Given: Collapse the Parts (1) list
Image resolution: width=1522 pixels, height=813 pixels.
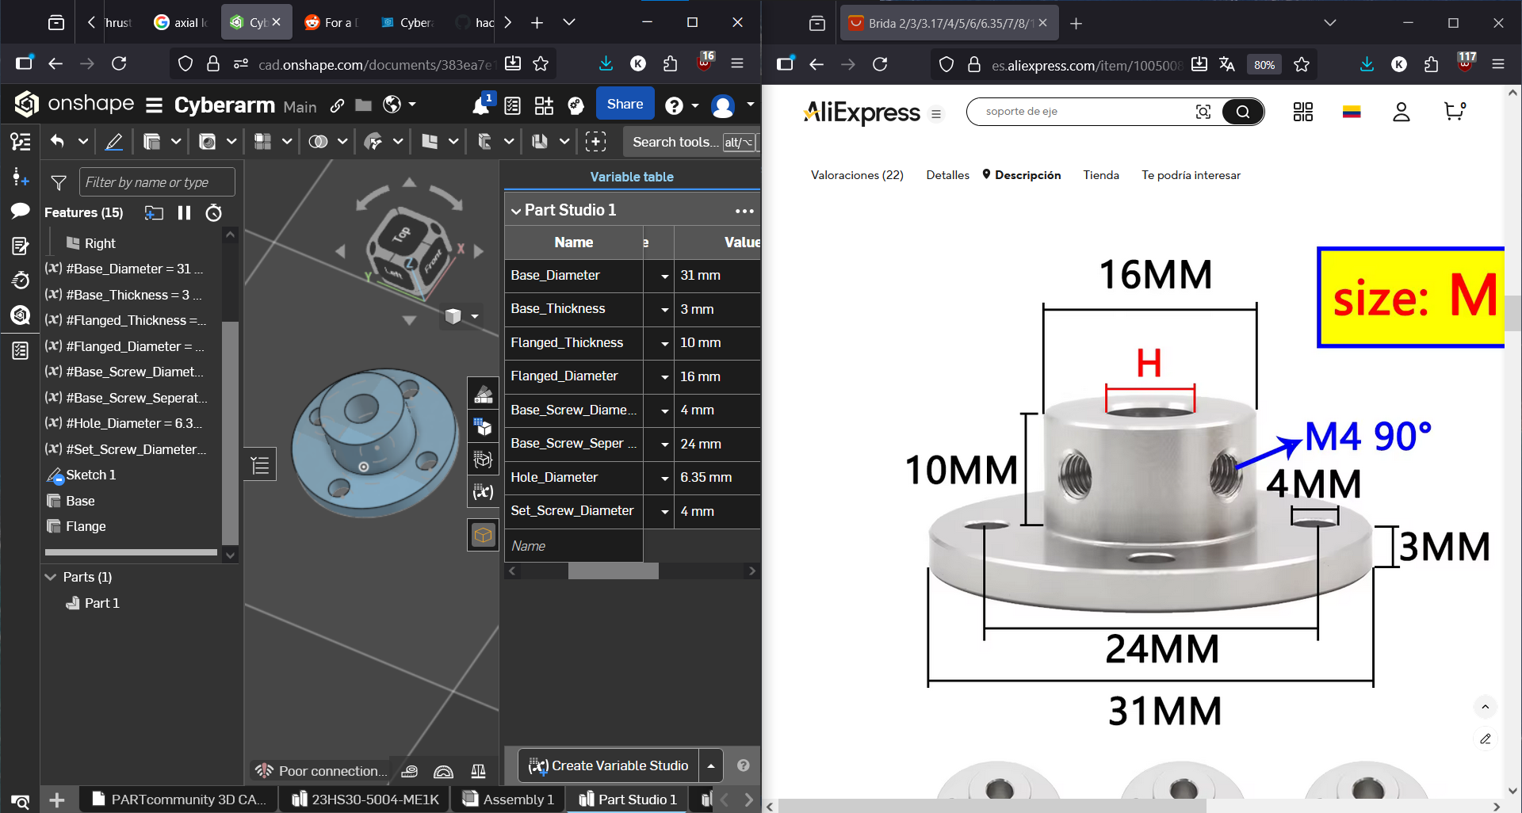Looking at the screenshot, I should (x=52, y=577).
